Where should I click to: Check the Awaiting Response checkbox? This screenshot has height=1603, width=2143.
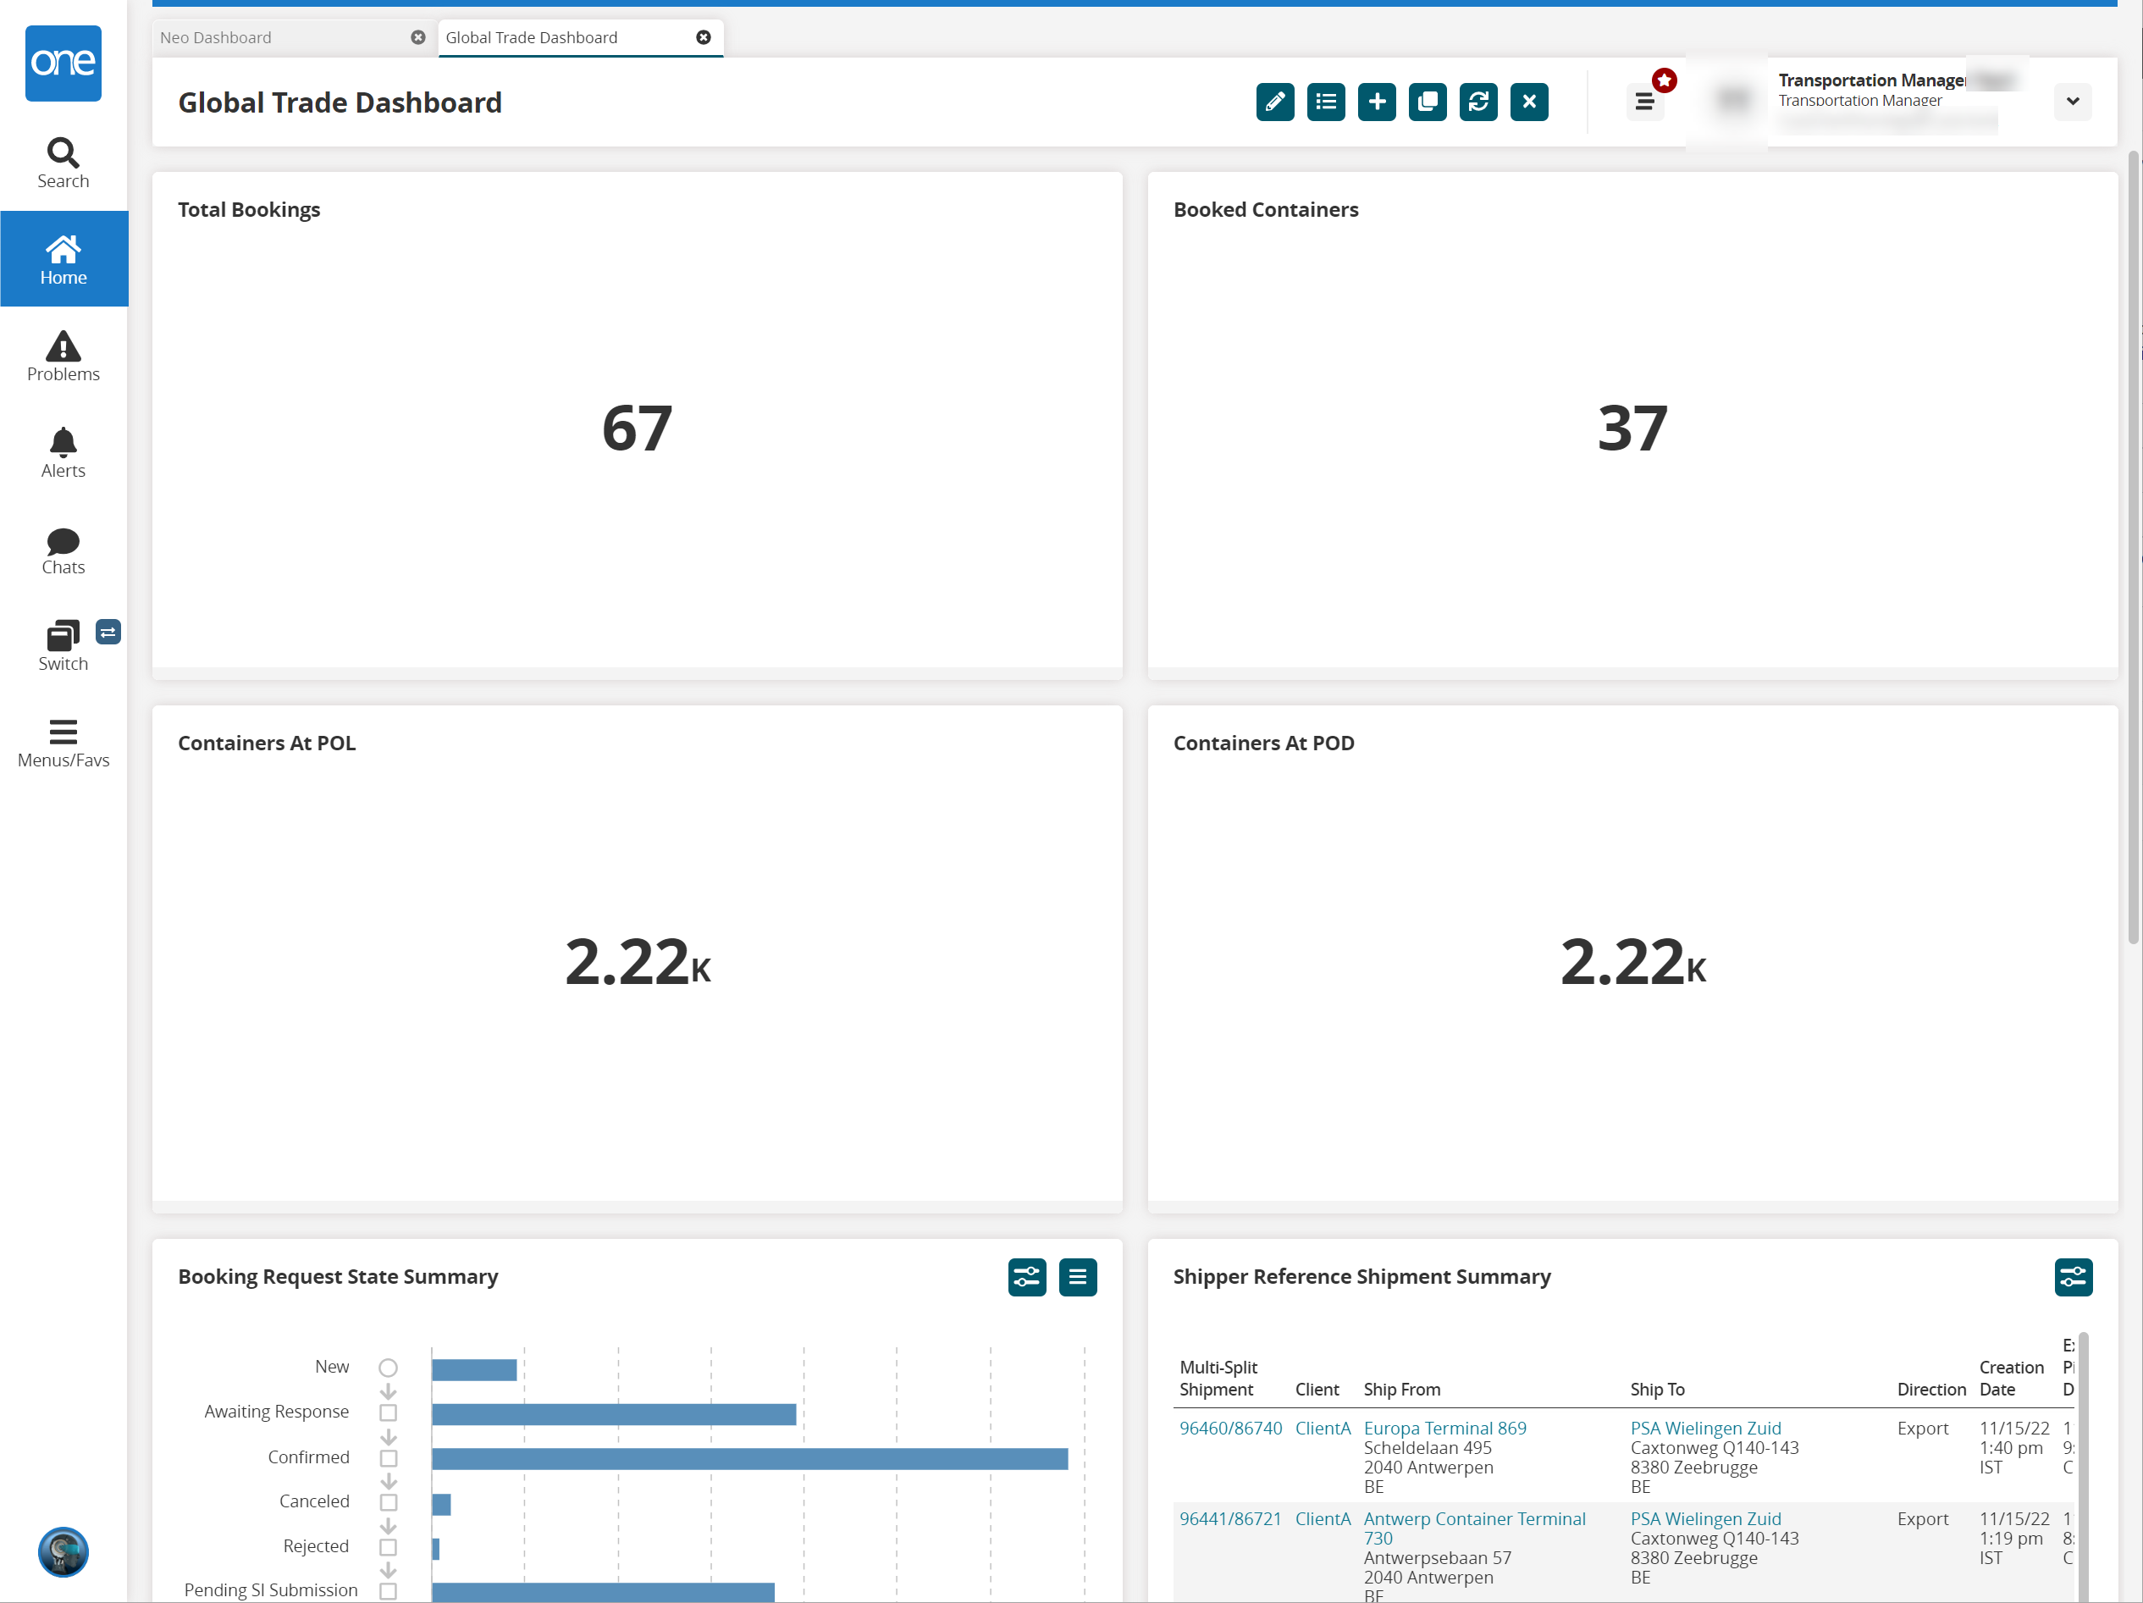tap(388, 1413)
